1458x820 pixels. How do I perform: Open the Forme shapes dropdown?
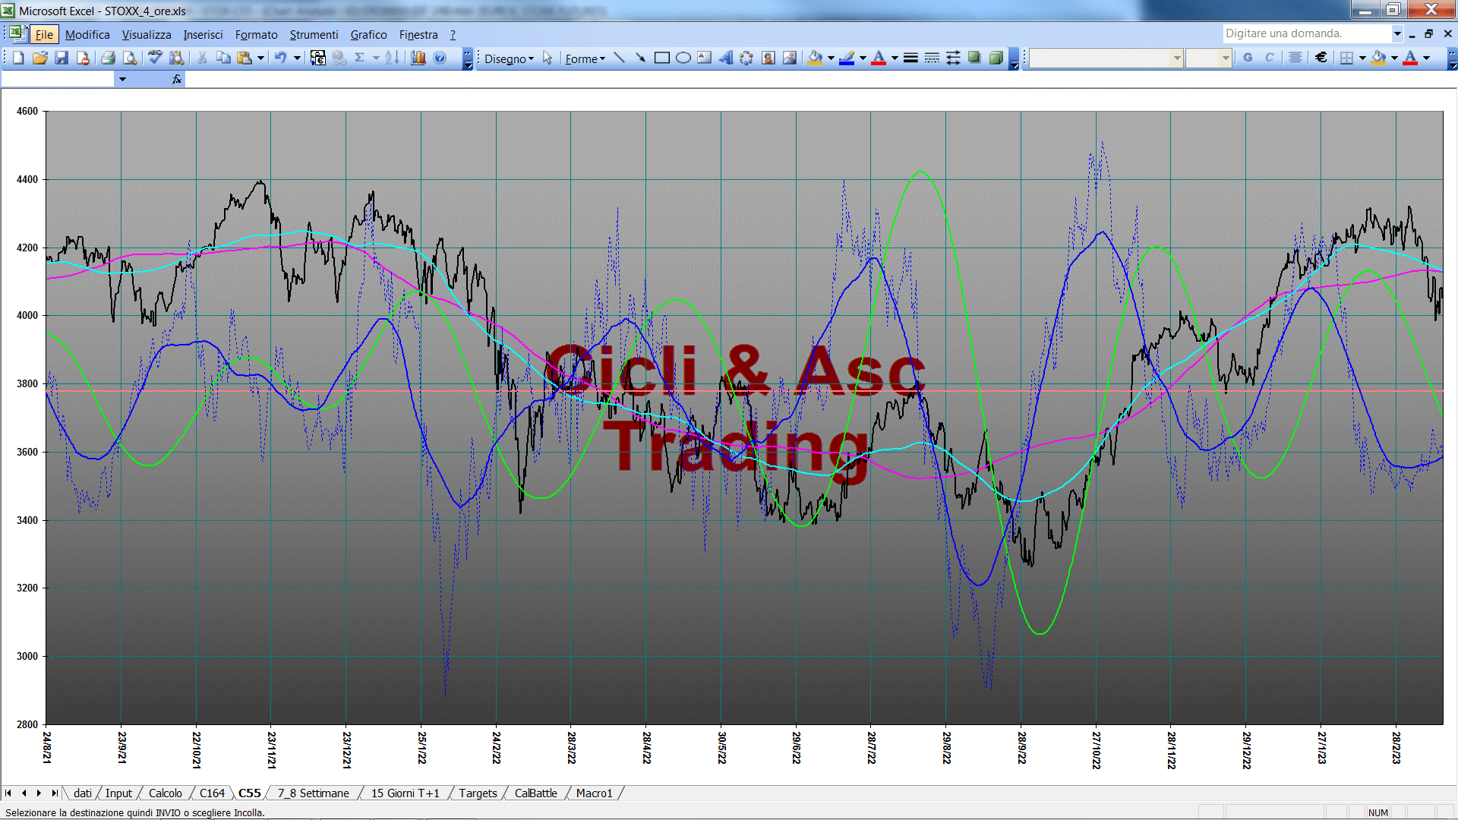pyautogui.click(x=585, y=58)
